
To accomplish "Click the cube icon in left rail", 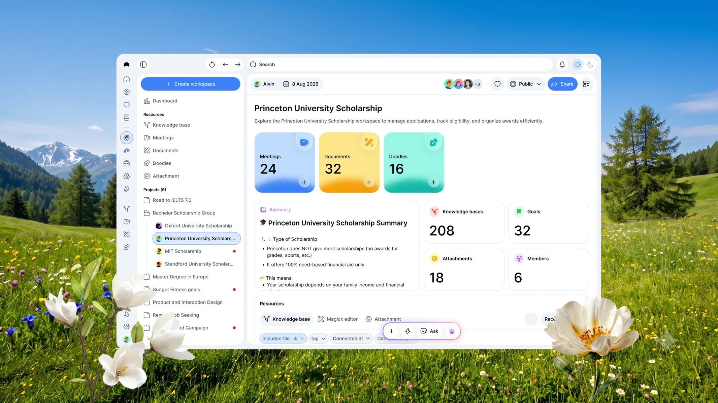I will coord(127,92).
